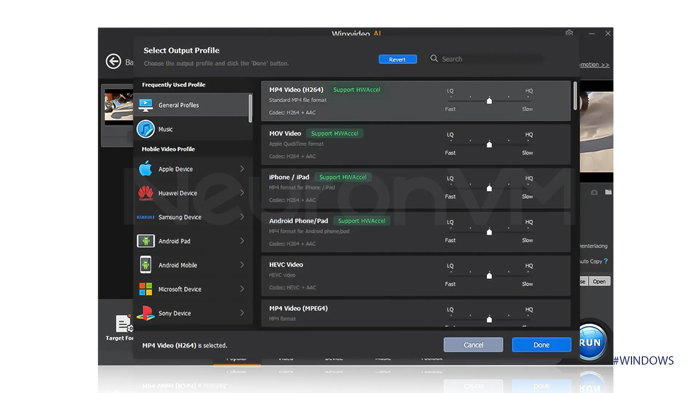Click the Music note icon
The image size is (699, 393).
pos(146,129)
